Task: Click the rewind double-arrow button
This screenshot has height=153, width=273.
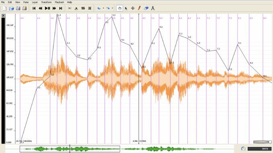Action: tap(40, 8)
